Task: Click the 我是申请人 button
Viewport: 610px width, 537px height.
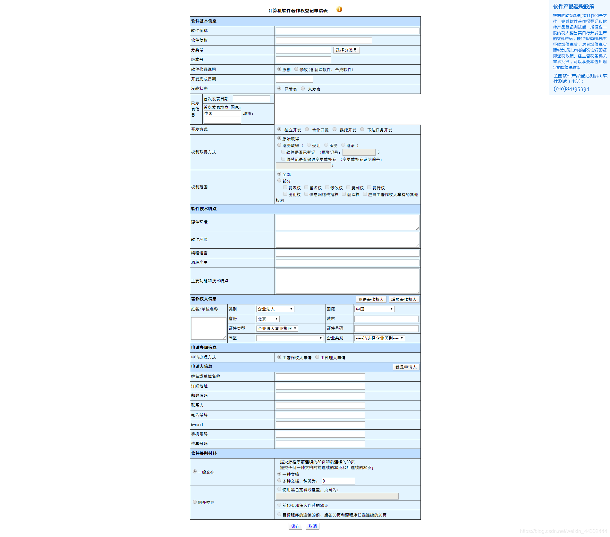Action: point(406,367)
